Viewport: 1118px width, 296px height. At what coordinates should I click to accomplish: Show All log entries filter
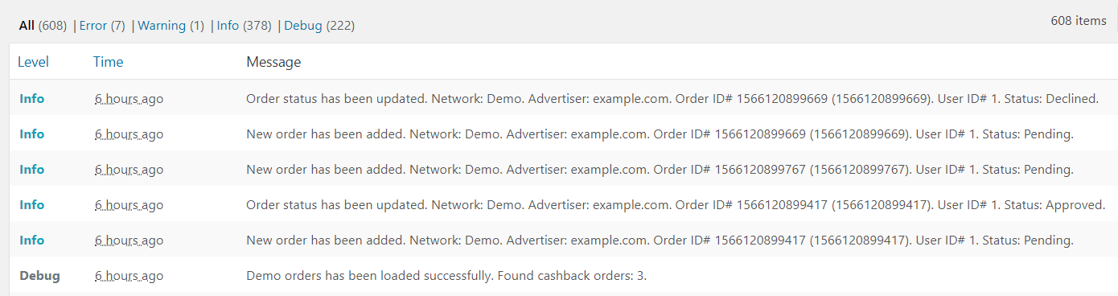[x=27, y=26]
